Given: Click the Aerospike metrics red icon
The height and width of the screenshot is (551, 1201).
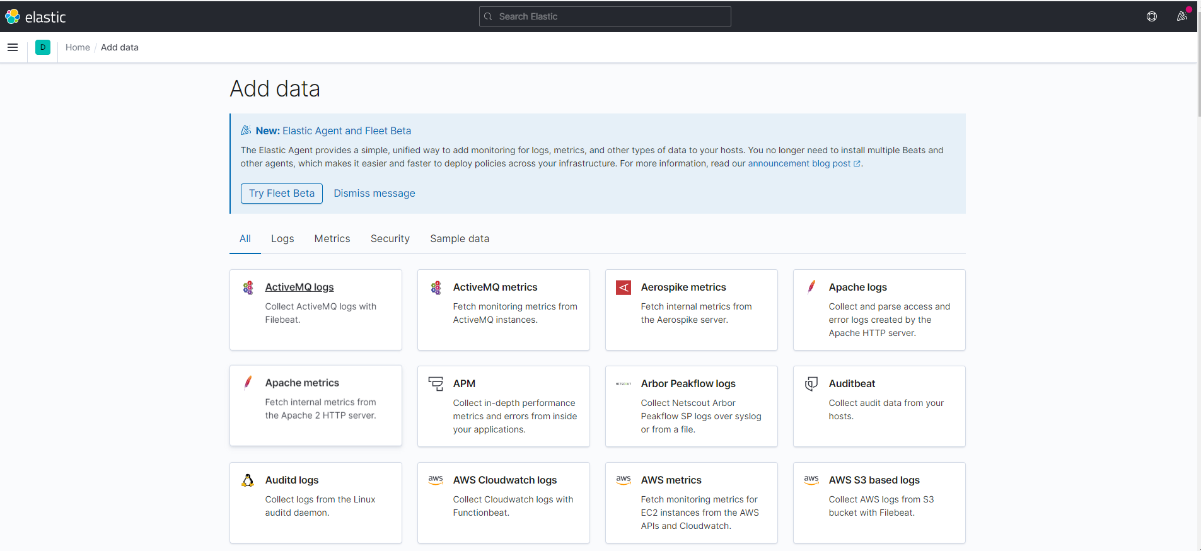Looking at the screenshot, I should (x=624, y=287).
